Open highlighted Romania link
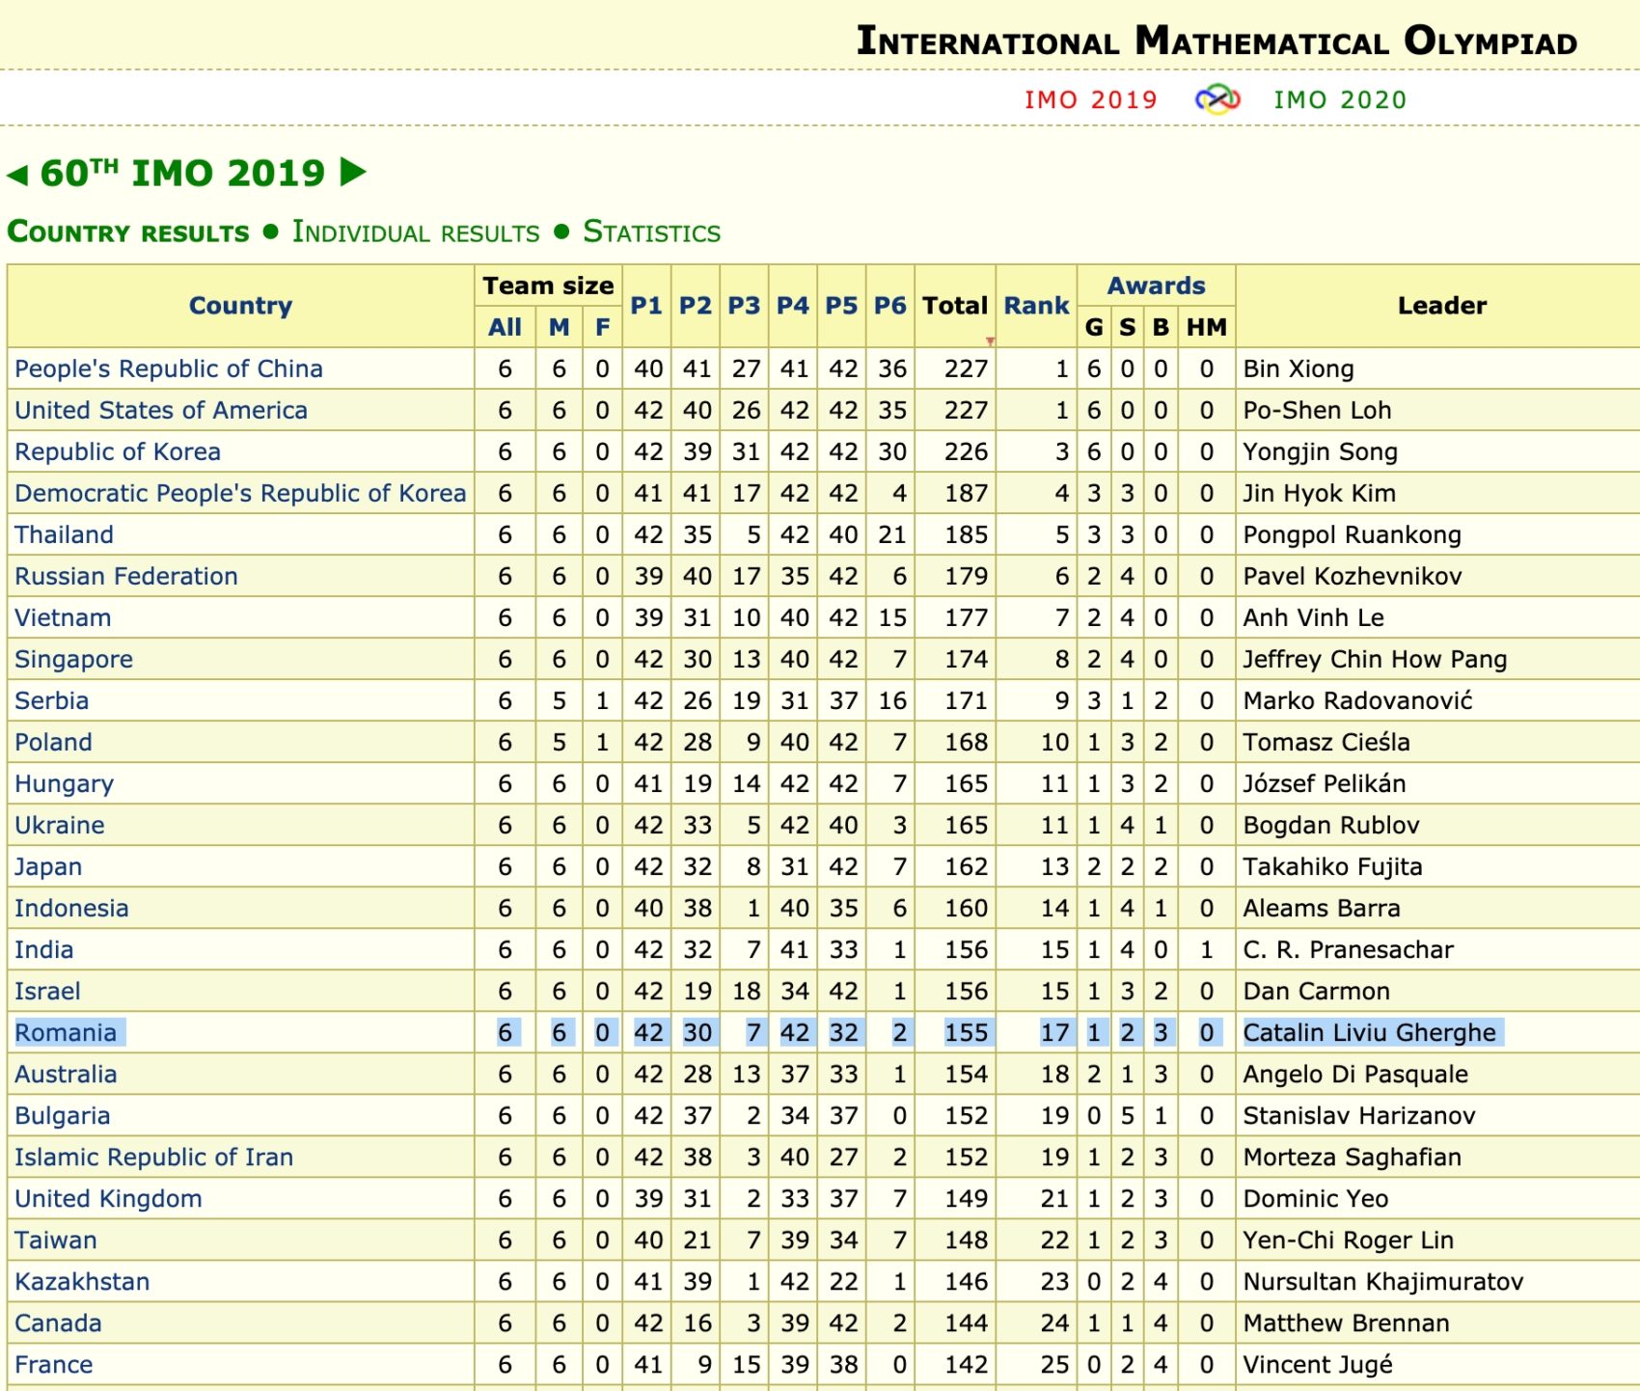 [66, 1032]
